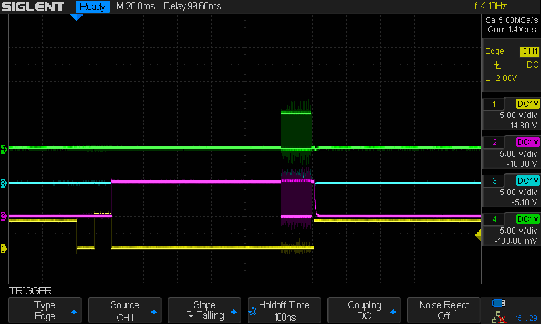Click the Curr 1.4Mpts memory depth
The image size is (541, 324).
pos(512,30)
